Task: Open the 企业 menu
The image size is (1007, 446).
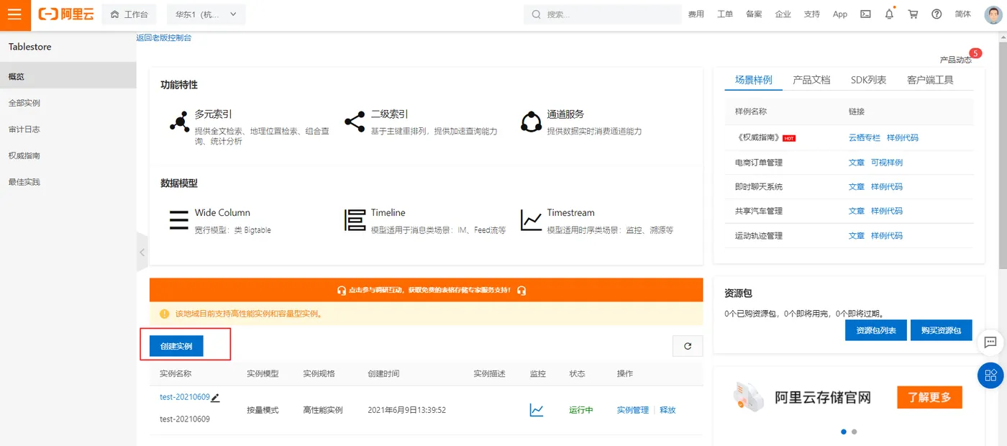Action: (783, 14)
